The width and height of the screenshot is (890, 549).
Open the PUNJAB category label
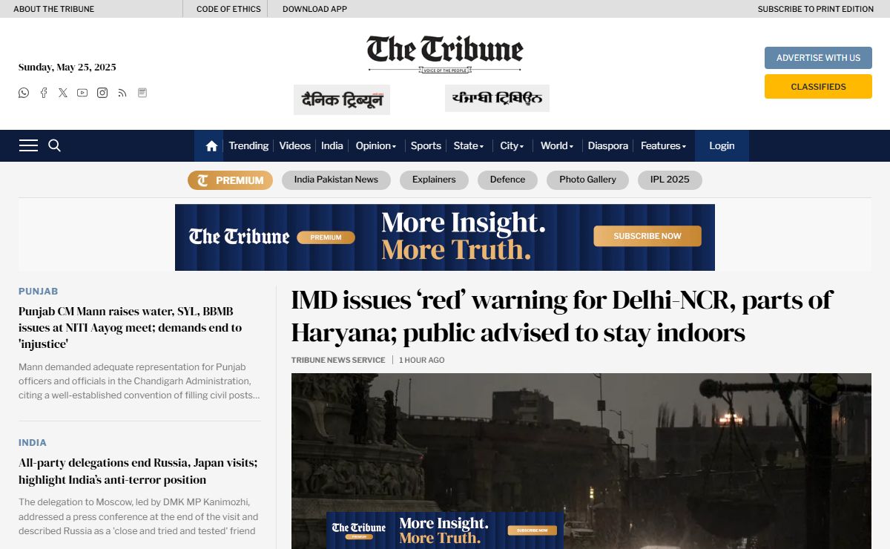(x=38, y=292)
